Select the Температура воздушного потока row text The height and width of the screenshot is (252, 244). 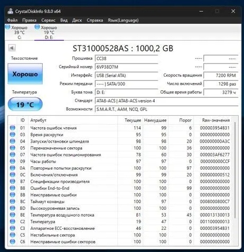click(62, 215)
